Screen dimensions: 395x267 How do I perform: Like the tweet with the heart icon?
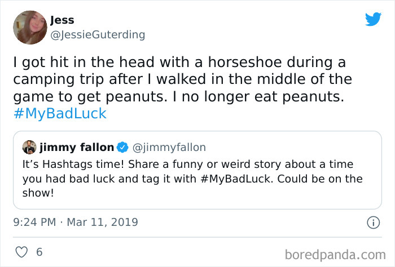tap(21, 252)
